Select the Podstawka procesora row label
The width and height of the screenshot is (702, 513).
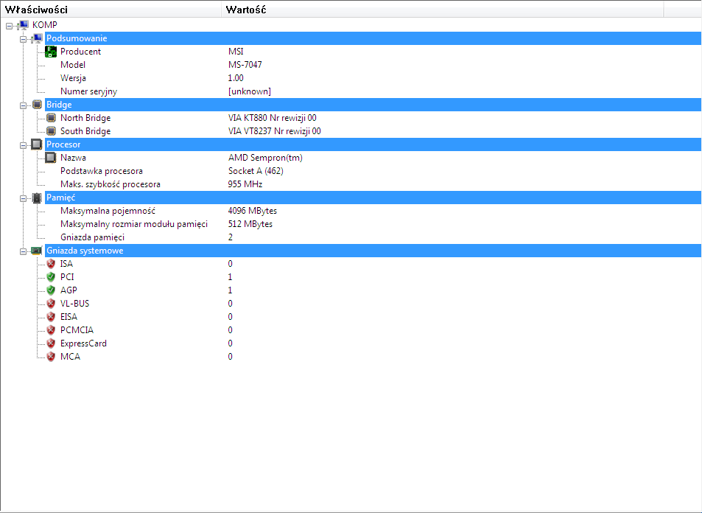(102, 171)
